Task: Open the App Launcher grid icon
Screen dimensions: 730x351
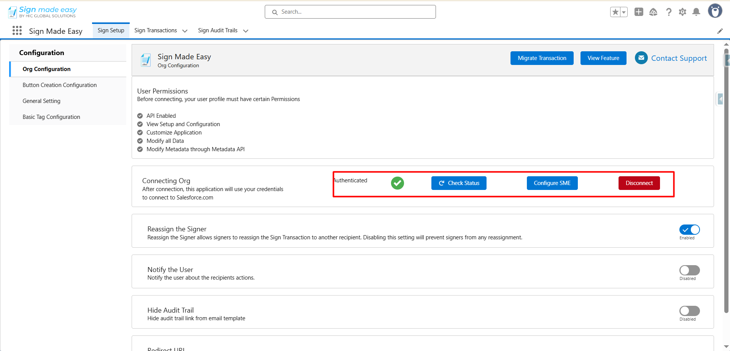Action: coord(17,31)
